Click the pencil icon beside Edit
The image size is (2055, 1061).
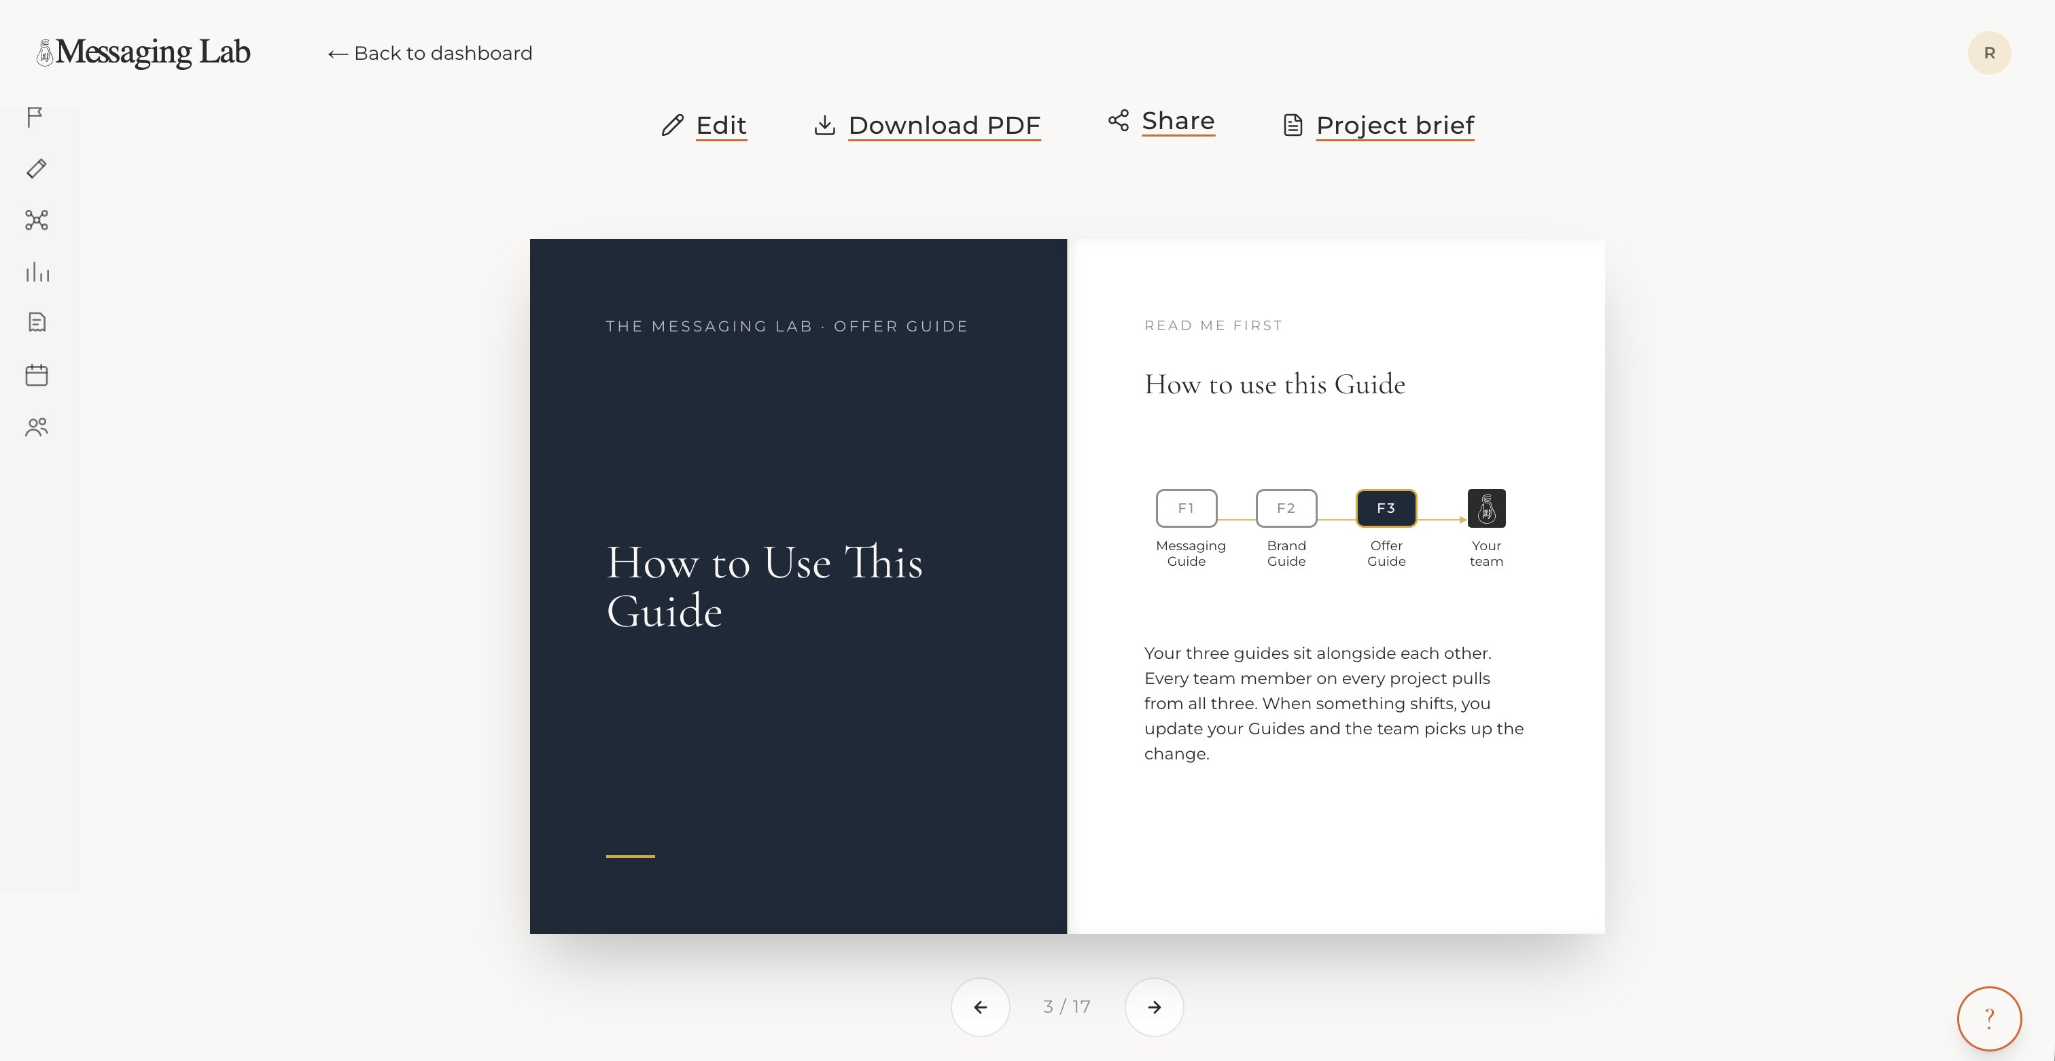coord(673,125)
